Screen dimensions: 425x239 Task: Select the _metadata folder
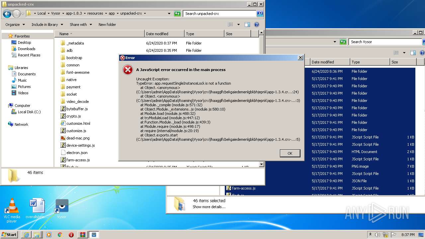click(x=75, y=43)
